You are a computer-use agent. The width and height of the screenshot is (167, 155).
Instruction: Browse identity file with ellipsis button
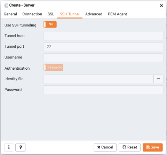158,79
